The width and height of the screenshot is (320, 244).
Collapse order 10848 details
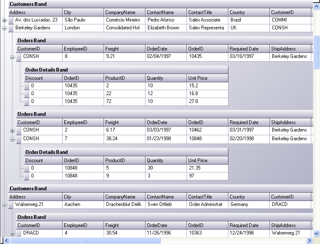[12, 139]
